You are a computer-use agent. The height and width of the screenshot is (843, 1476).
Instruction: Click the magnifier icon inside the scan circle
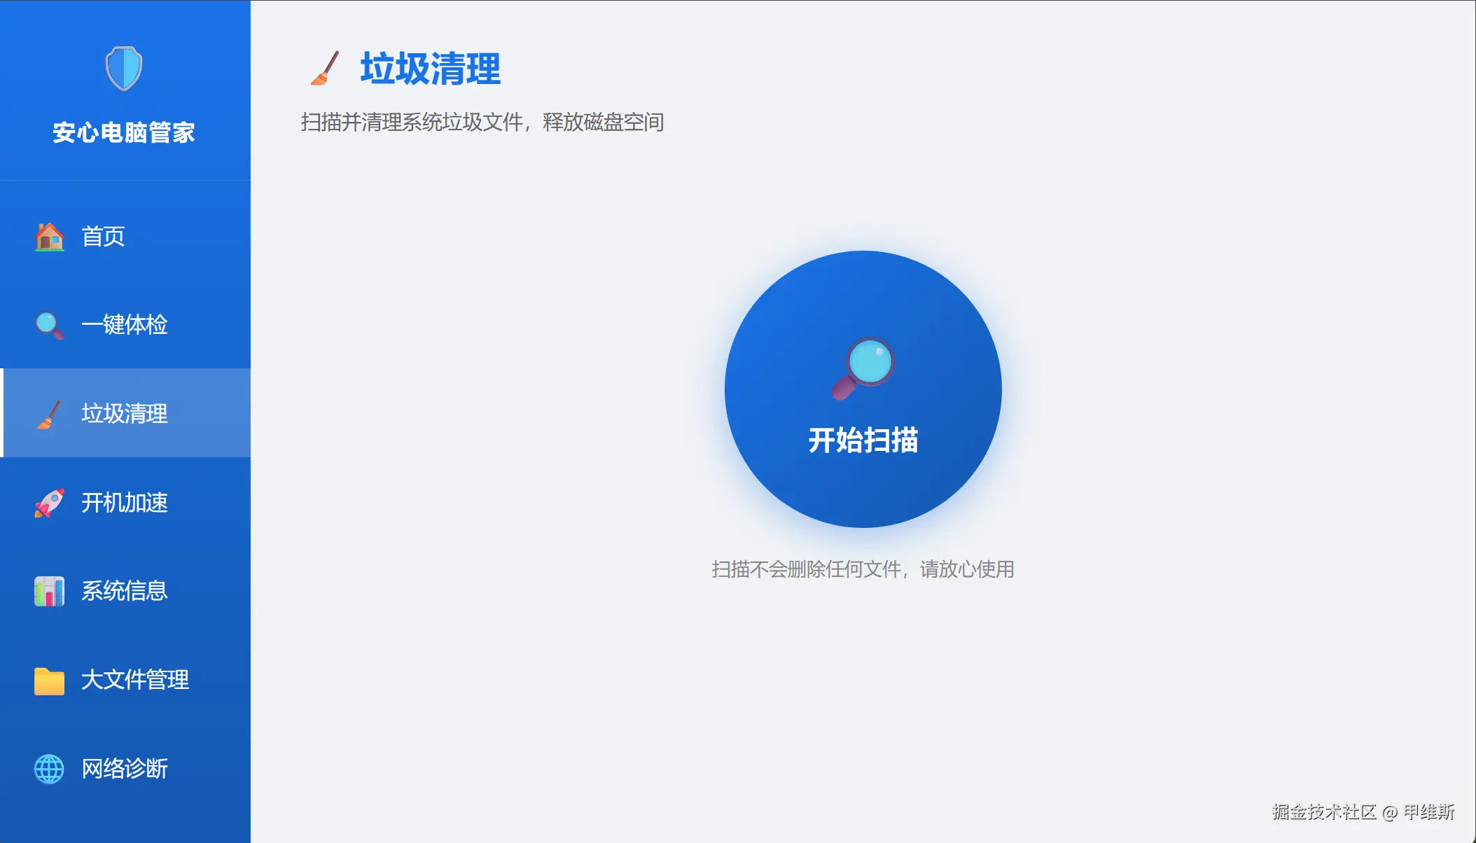[863, 368]
